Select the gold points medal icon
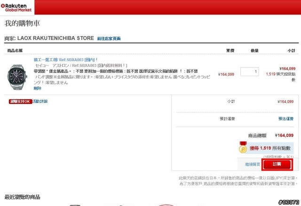The width and height of the screenshot is (301, 206). (x=243, y=147)
